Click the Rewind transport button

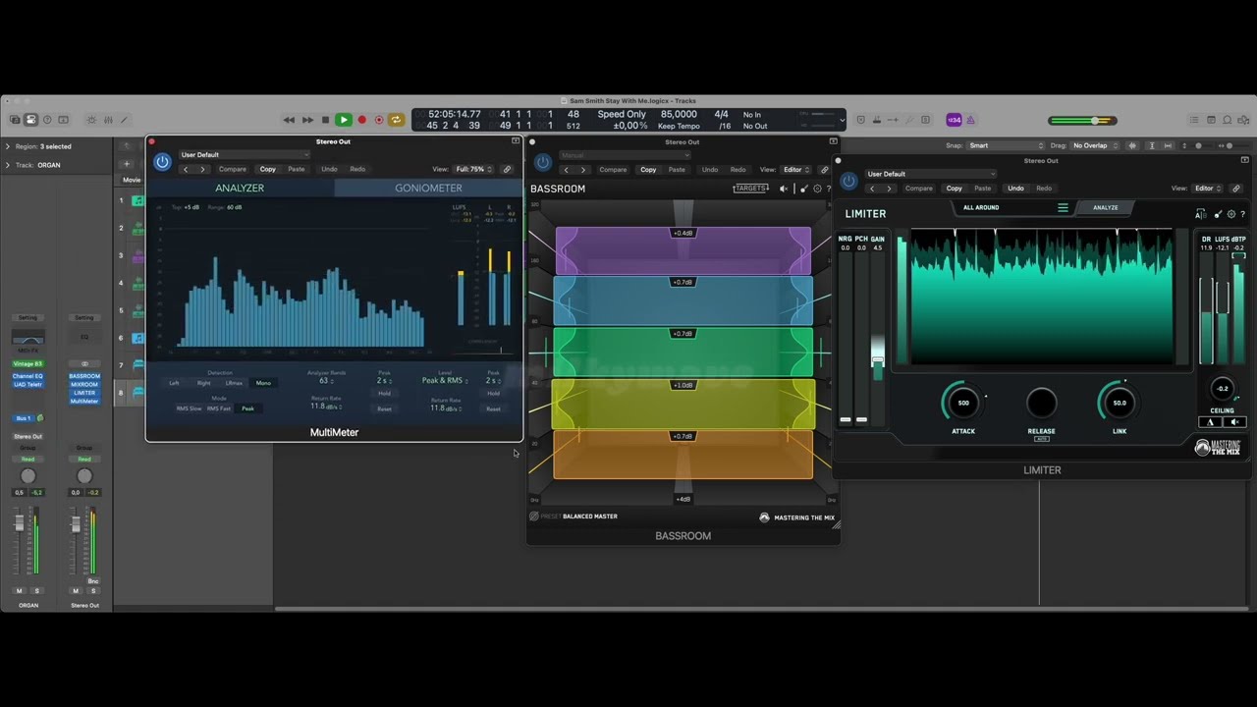289,120
